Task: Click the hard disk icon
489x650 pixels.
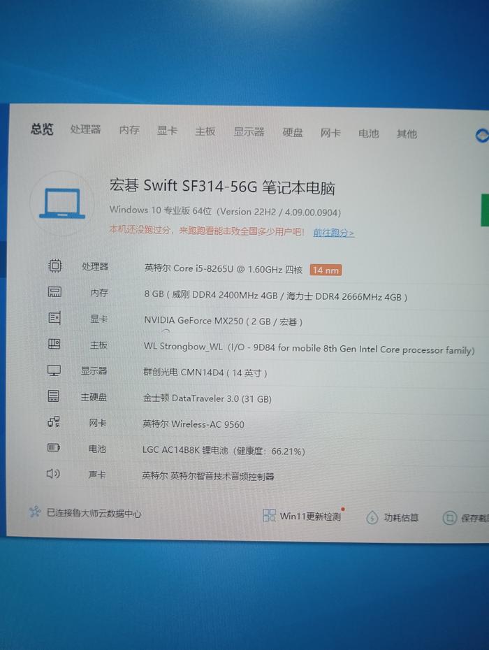Action: pos(54,396)
